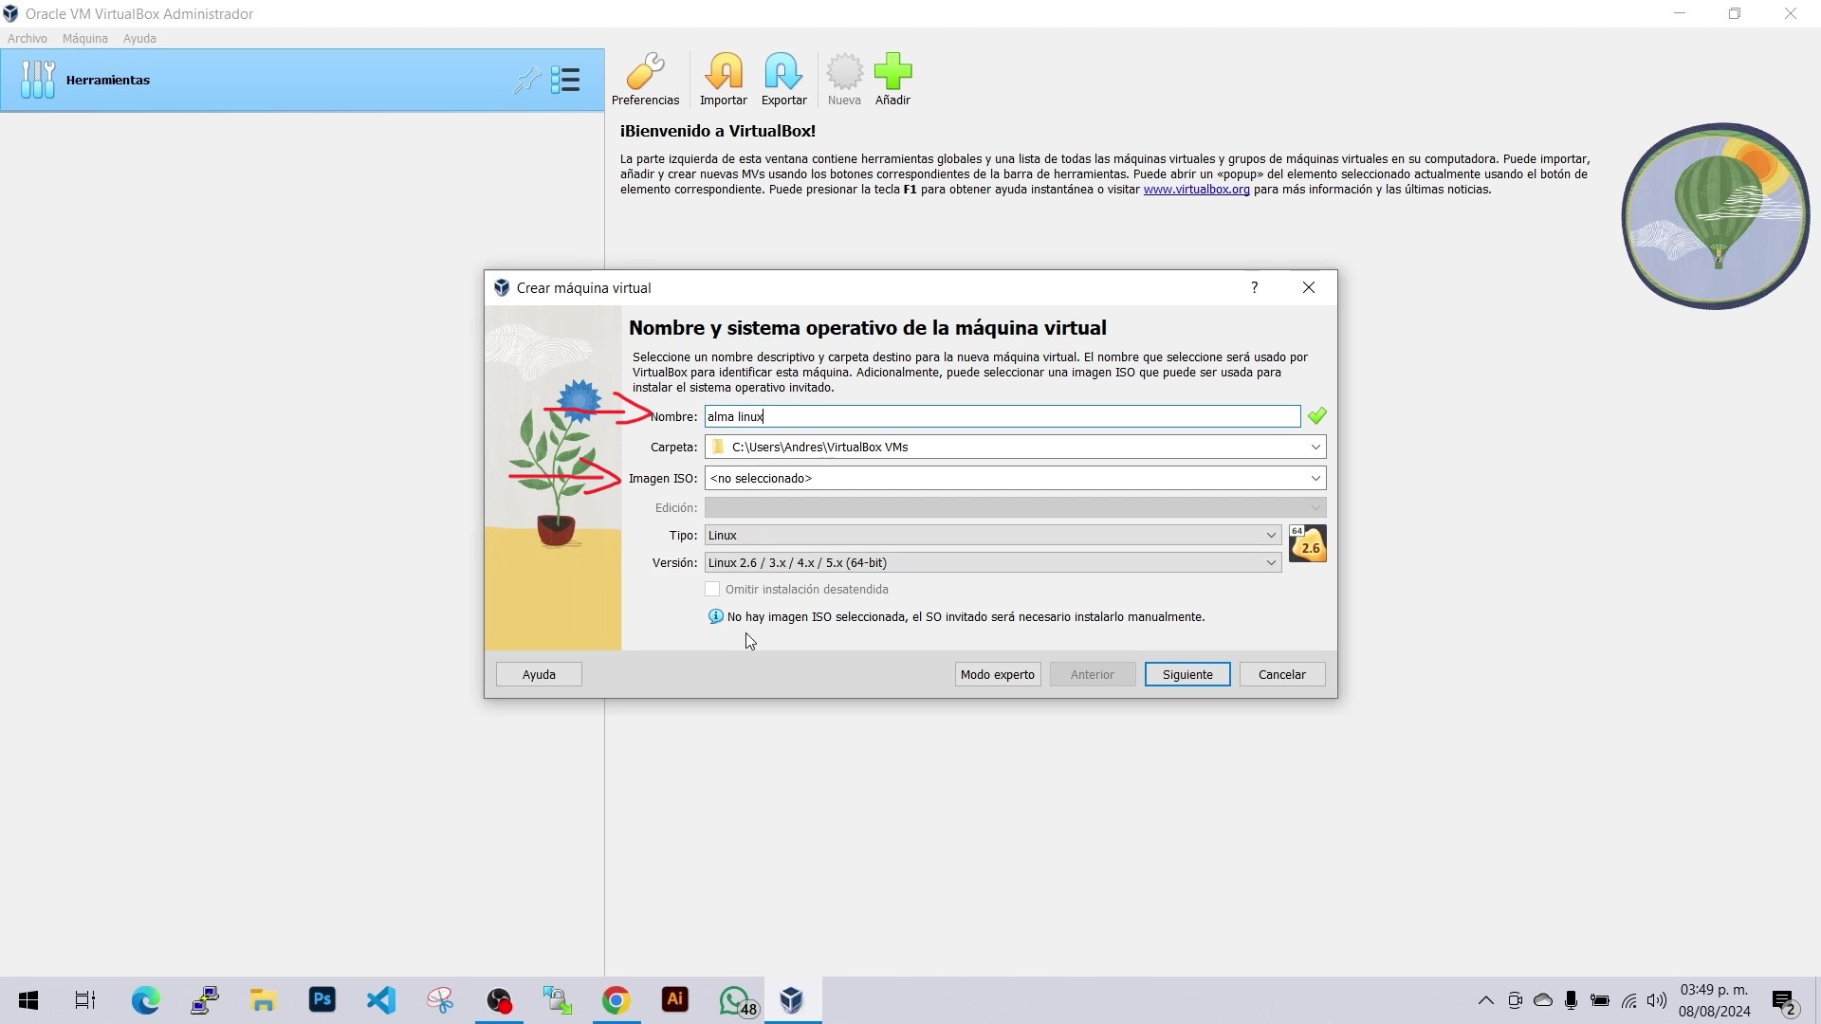Open the Máquina menu
The width and height of the screenshot is (1821, 1024).
pyautogui.click(x=84, y=39)
